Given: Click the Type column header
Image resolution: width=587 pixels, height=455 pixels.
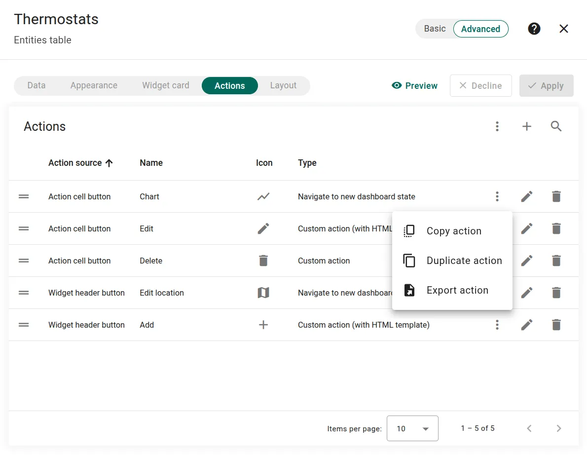Looking at the screenshot, I should (x=307, y=163).
